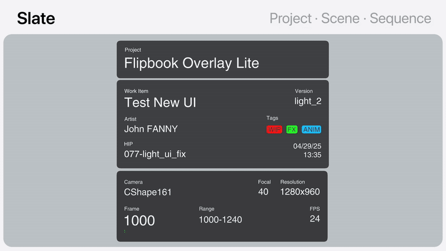
Task: Click the Tags label
Action: 272,118
